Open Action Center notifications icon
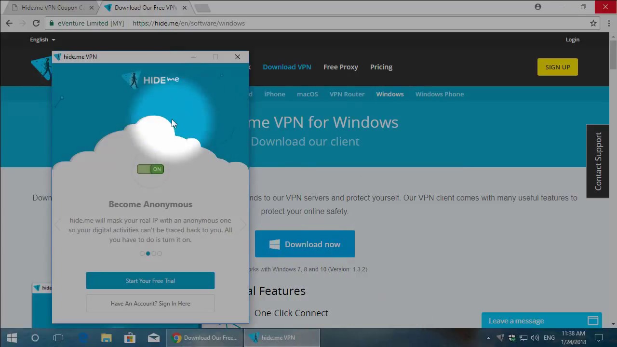The width and height of the screenshot is (617, 347). point(598,338)
